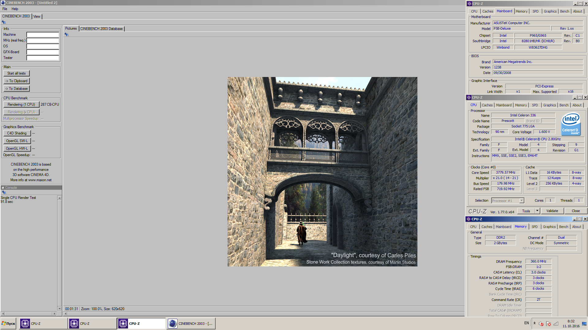Click the Close button in CPU-Z
The width and height of the screenshot is (588, 330).
click(575, 211)
